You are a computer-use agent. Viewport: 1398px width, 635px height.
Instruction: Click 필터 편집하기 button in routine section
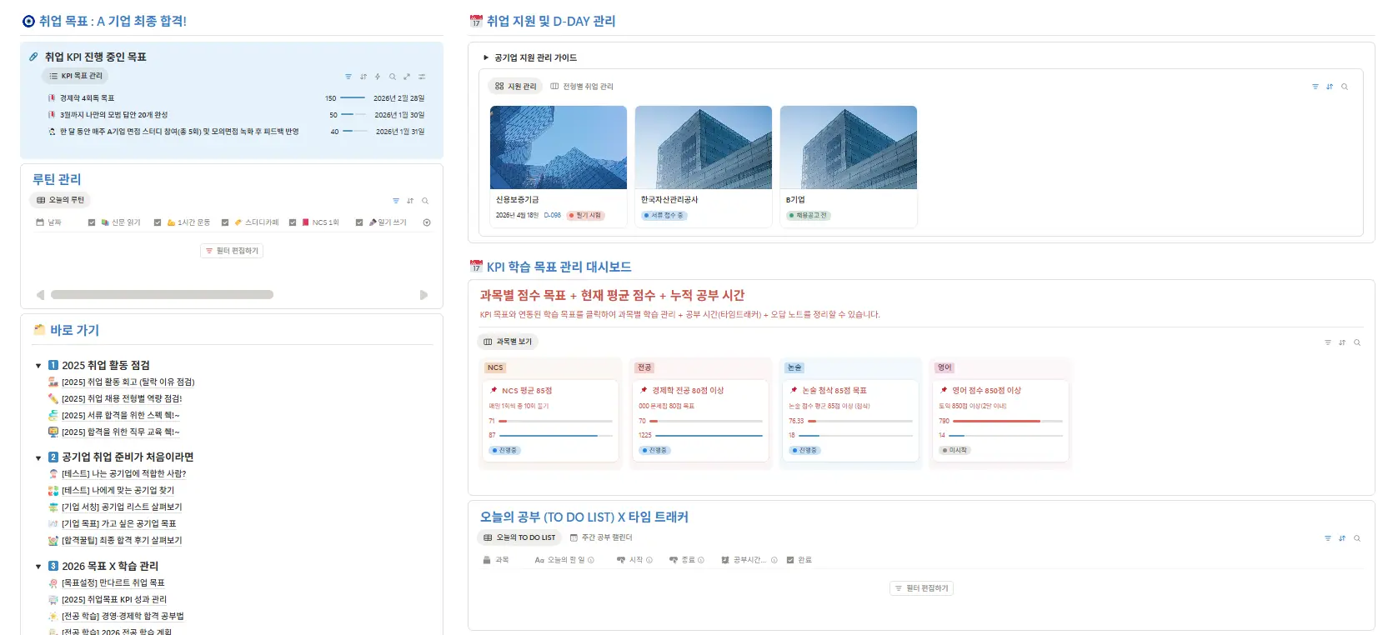232,251
